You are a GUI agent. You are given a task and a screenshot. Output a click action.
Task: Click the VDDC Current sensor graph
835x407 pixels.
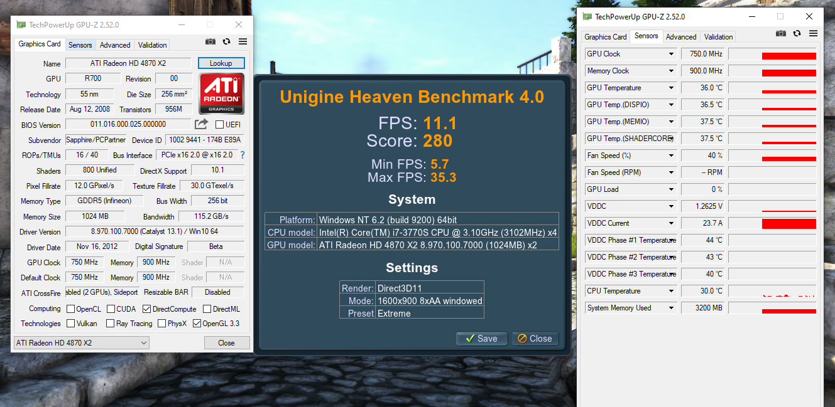click(772, 223)
